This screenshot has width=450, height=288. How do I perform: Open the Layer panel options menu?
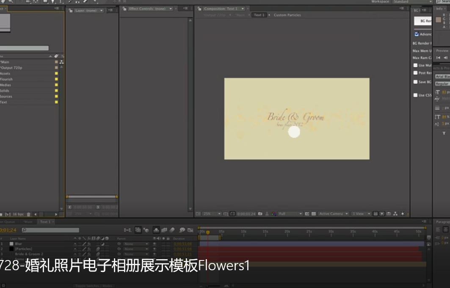click(110, 10)
